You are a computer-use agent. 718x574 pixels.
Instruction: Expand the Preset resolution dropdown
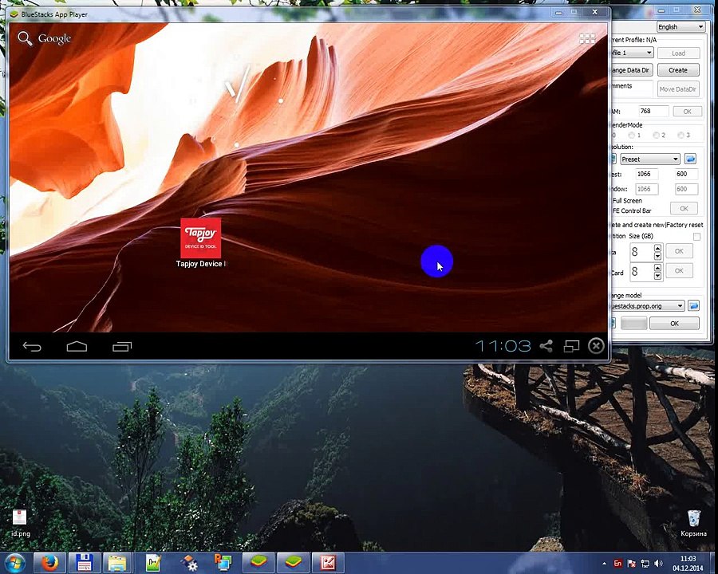[x=649, y=159]
